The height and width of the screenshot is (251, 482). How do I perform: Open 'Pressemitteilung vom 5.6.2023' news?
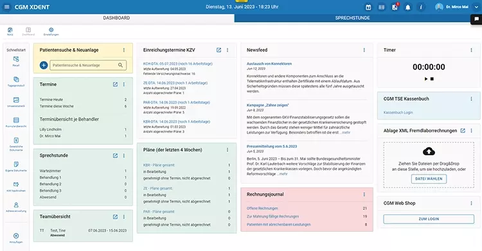point(272,146)
